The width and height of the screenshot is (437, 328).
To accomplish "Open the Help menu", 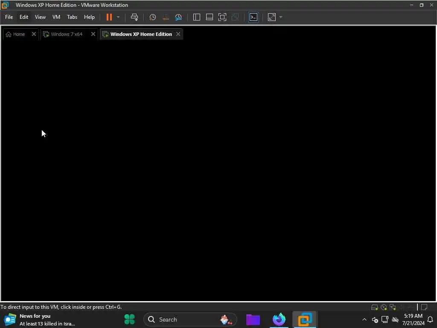I will point(89,17).
